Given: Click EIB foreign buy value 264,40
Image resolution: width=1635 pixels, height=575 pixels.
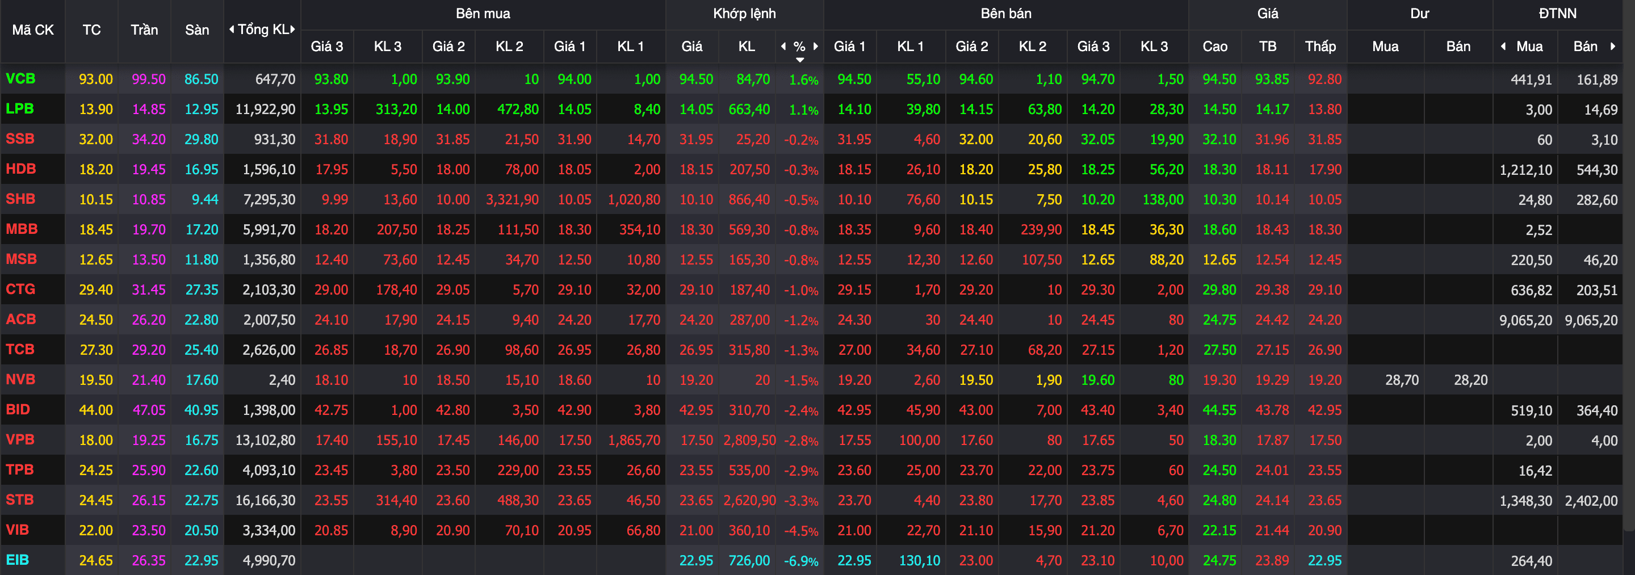Looking at the screenshot, I should point(1532,561).
